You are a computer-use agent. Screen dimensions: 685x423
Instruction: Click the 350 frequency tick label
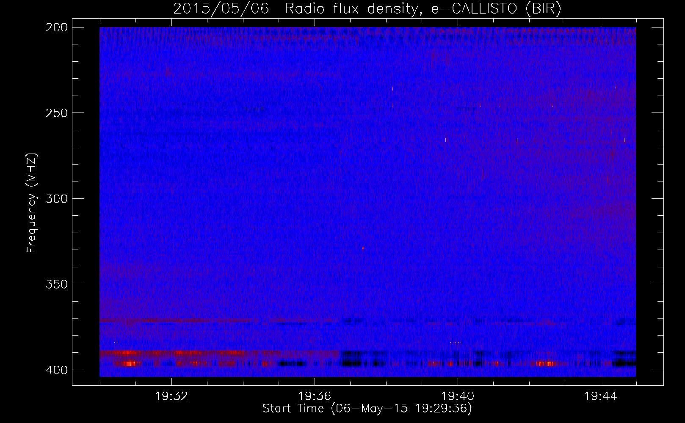56,284
